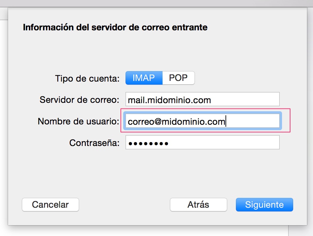Click on the masked password dots

[x=148, y=143]
